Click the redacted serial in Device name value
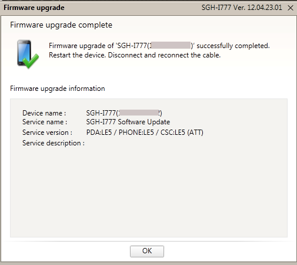 coord(139,113)
